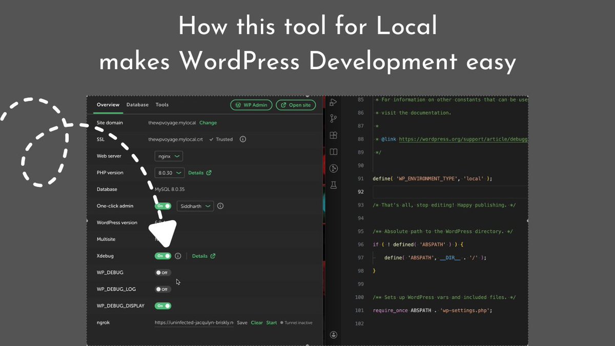615x346 pixels.
Task: Turn off One-click admin toggle
Action: tap(163, 206)
